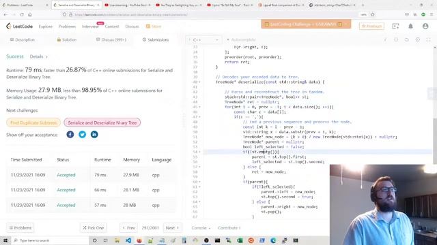The height and width of the screenshot is (245, 437).
Task: Bookmark this page with the star icon
Action: pos(373,14)
